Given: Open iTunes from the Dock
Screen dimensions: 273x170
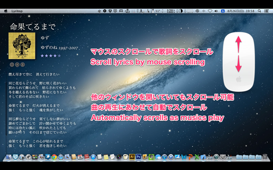Looking at the screenshot, I should 164,157.
